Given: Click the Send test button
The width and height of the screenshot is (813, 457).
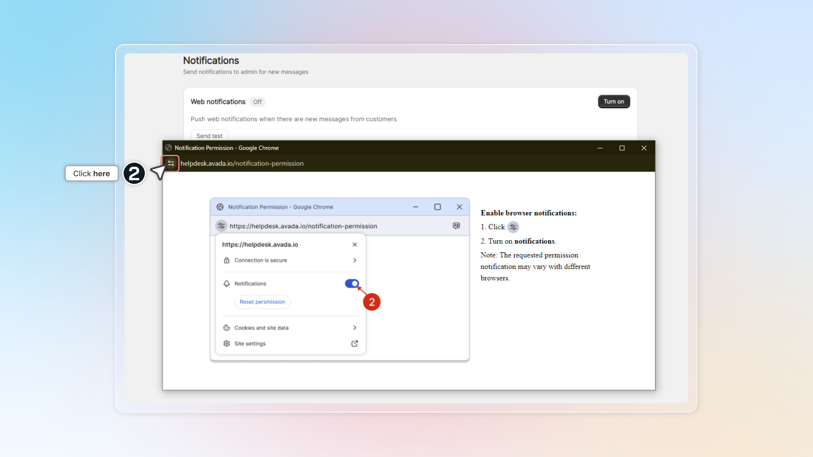Looking at the screenshot, I should [x=209, y=136].
